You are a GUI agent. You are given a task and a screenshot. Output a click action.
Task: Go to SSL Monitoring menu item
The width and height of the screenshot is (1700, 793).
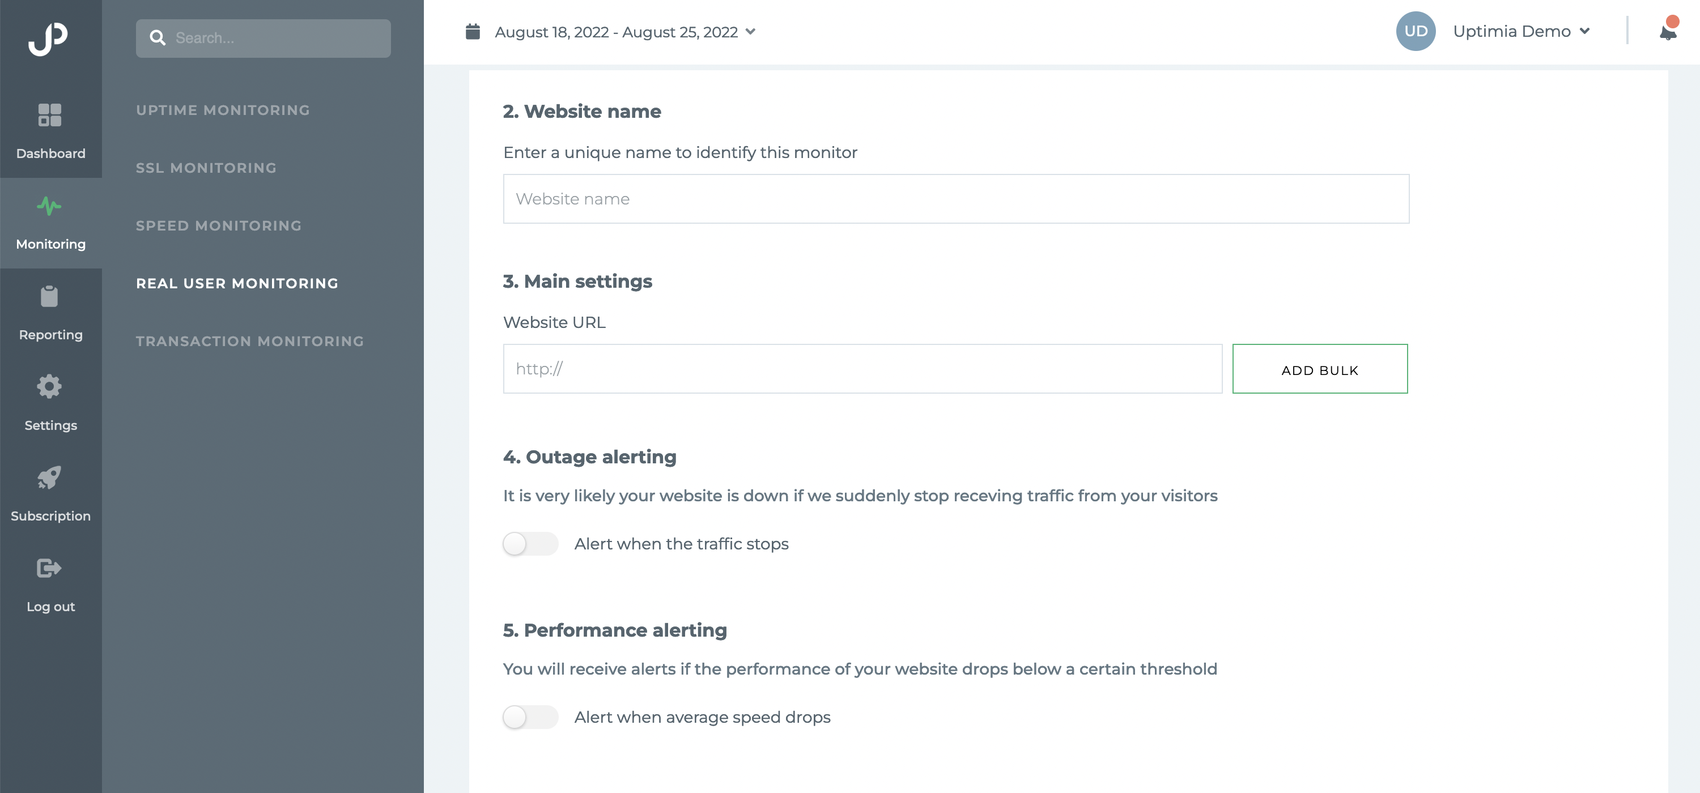point(206,168)
